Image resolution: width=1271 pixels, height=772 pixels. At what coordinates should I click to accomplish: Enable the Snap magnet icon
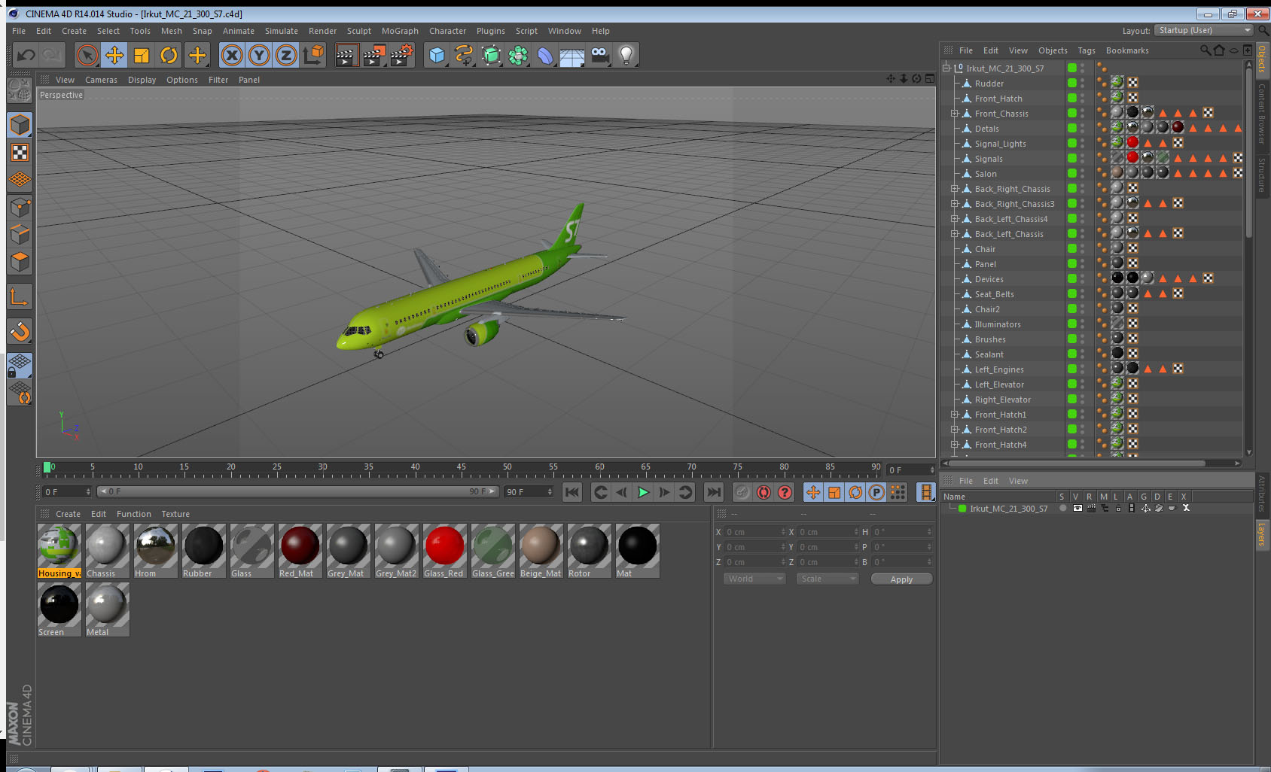coord(20,331)
